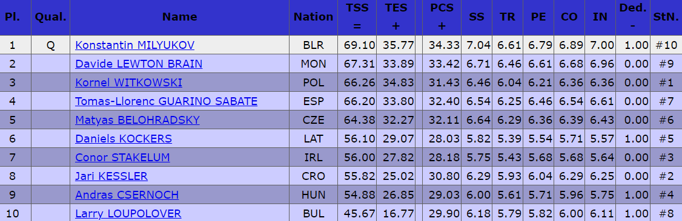Click the StN. column header
Viewport: 682px width, 221px height.
(666, 18)
